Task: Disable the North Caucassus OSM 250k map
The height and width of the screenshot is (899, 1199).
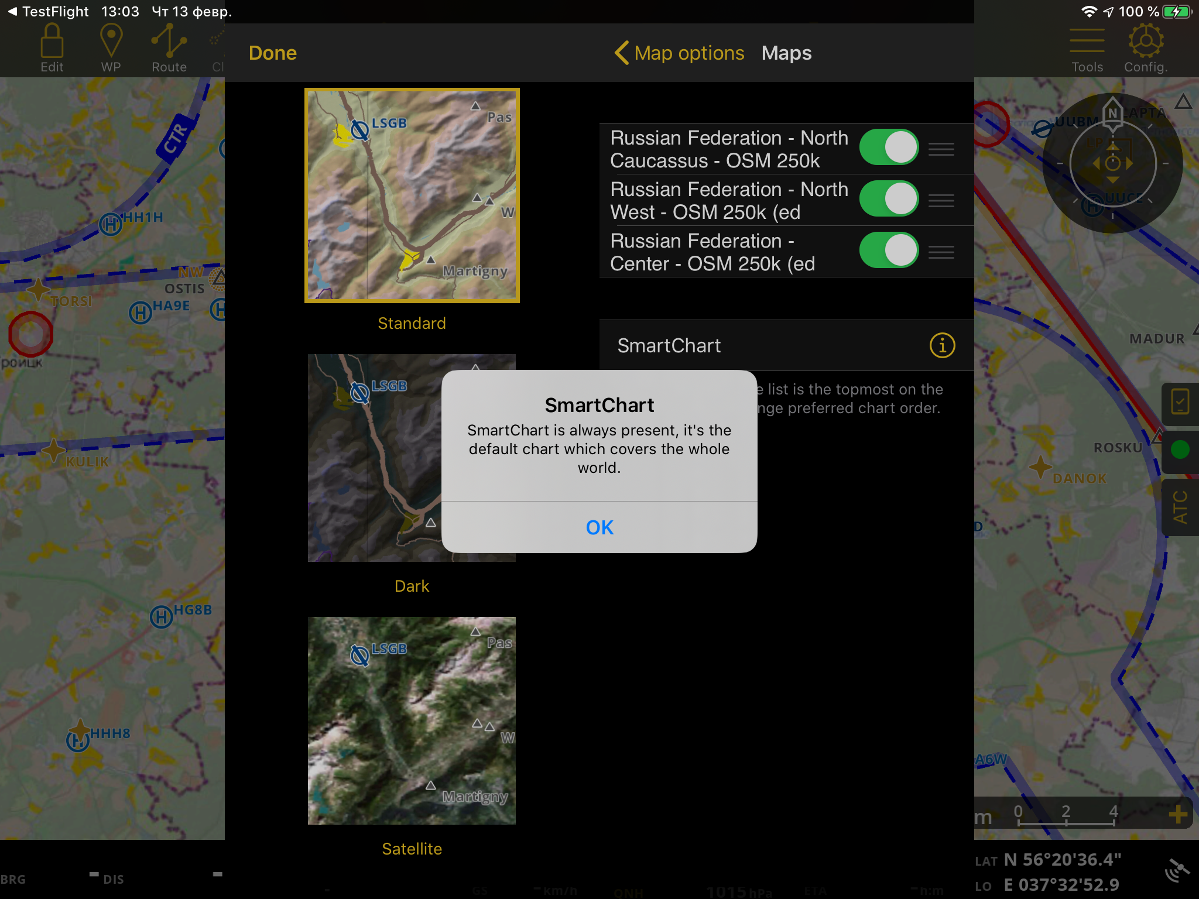Action: pyautogui.click(x=889, y=147)
